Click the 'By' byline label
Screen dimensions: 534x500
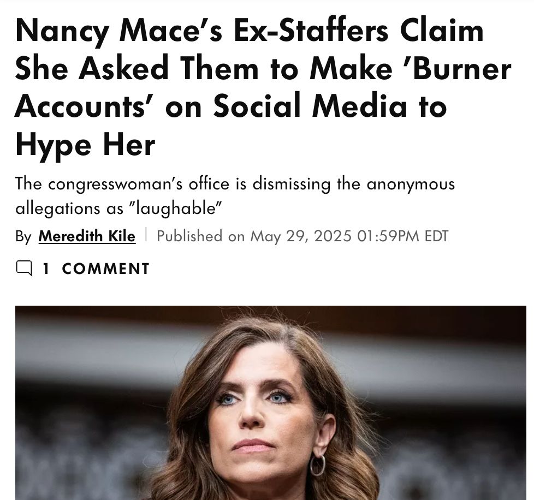(x=23, y=236)
